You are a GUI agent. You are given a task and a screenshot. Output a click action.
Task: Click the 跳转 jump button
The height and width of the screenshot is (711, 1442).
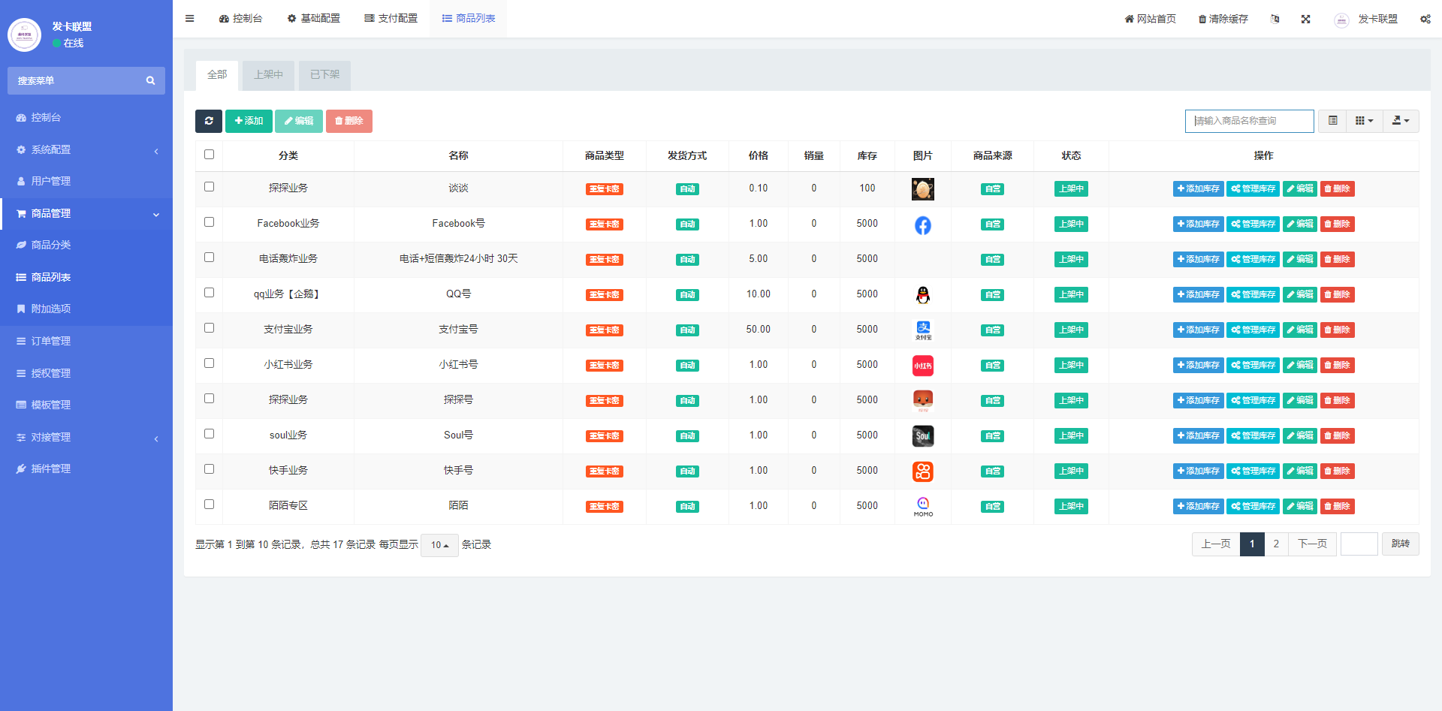(1400, 544)
